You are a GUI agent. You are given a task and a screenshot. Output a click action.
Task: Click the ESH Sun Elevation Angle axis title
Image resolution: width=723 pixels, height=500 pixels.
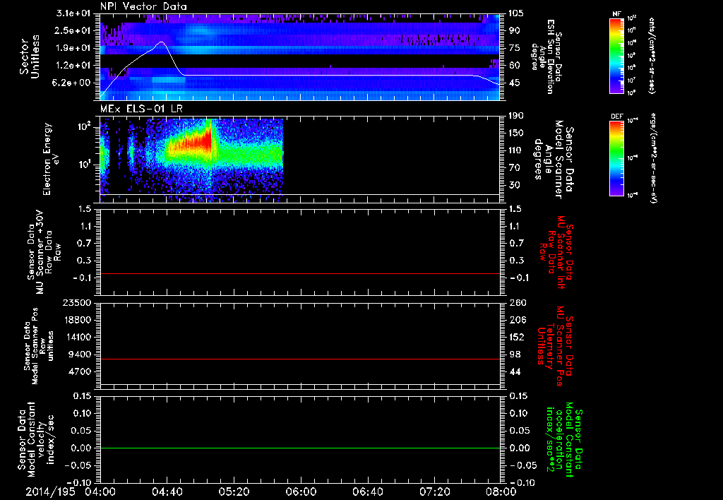[x=547, y=56]
